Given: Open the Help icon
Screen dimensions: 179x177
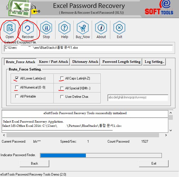Looking at the screenshot, I should coord(64,28).
